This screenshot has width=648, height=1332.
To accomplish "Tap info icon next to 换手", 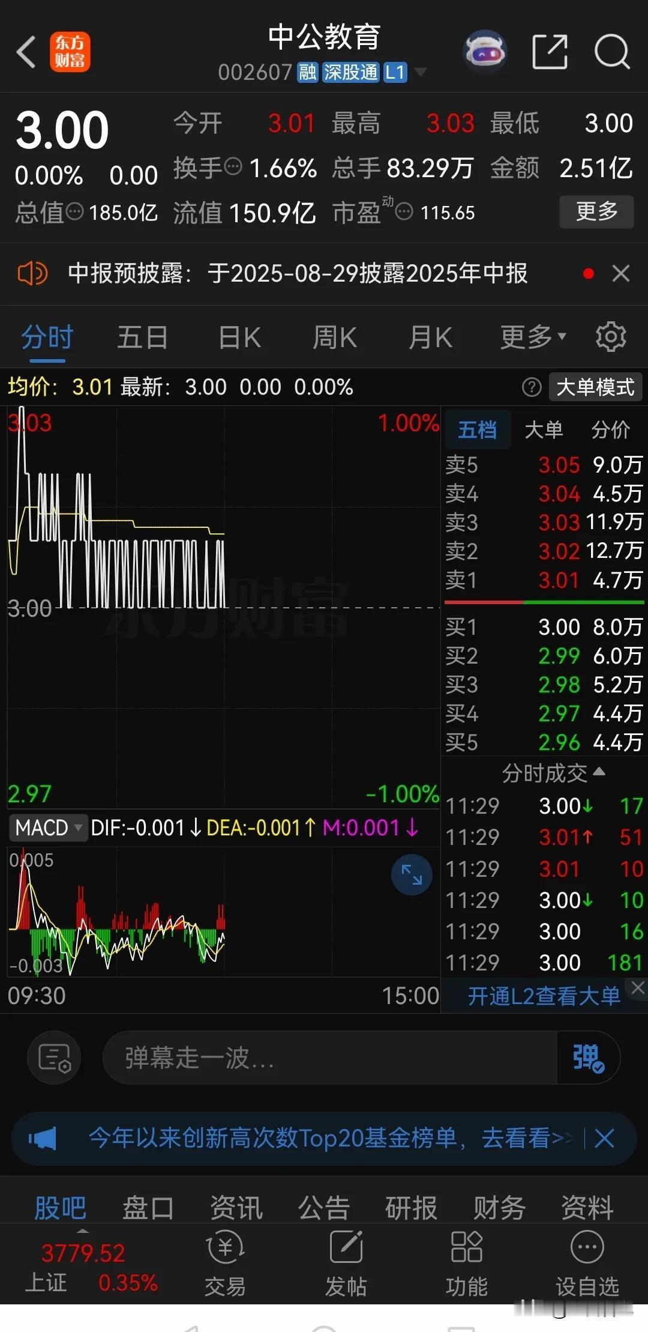I will point(233,166).
